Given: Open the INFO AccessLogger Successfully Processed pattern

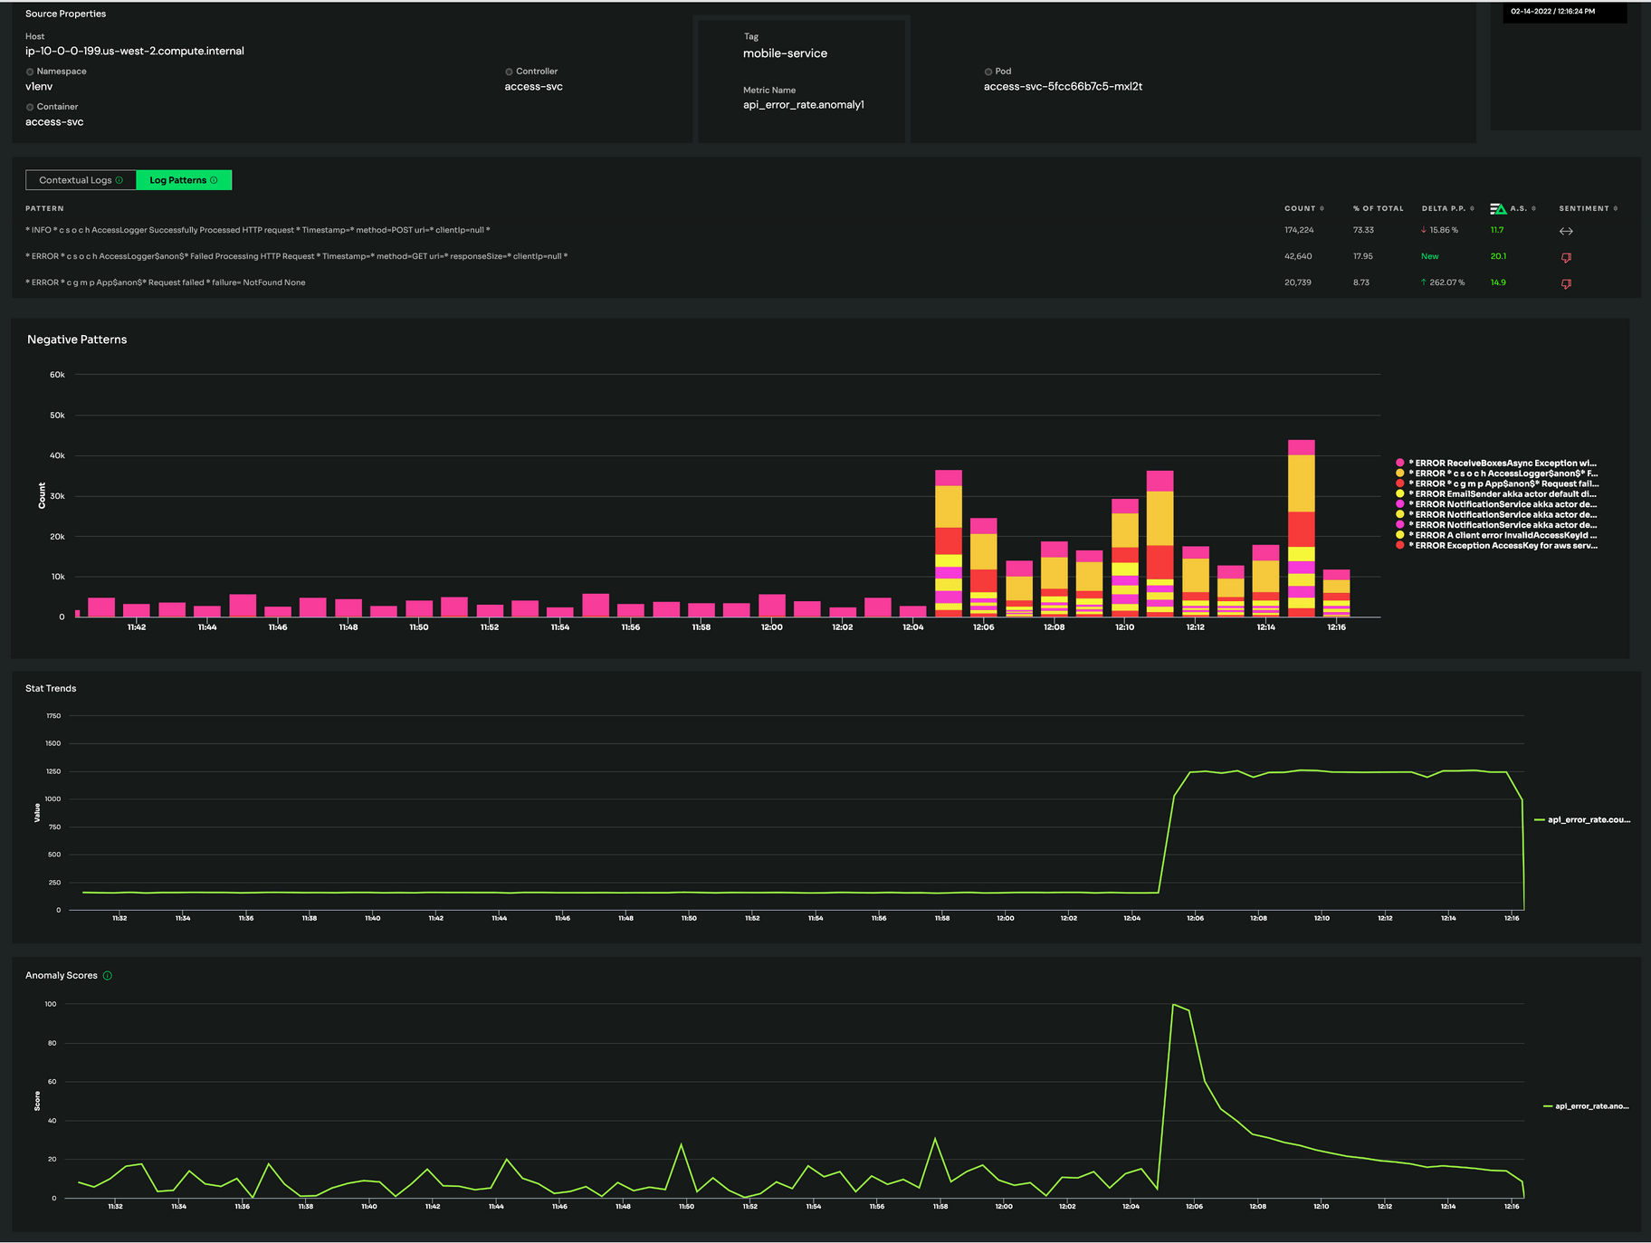Looking at the screenshot, I should (258, 231).
